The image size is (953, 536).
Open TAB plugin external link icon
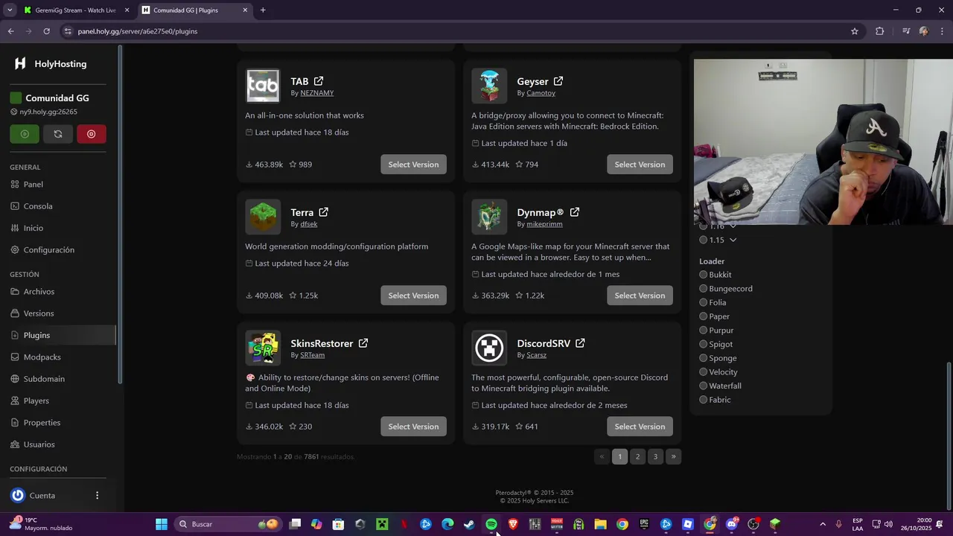[319, 81]
